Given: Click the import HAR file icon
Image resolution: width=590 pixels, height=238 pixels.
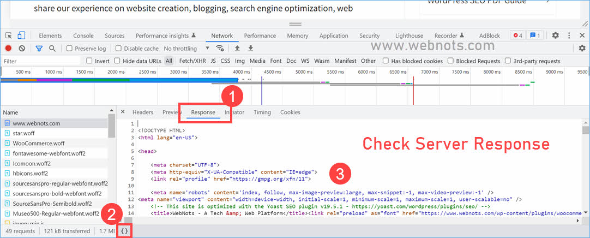Looking at the screenshot, I should pos(237,49).
